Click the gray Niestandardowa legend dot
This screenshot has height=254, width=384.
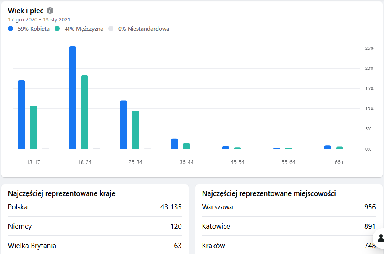(x=111, y=29)
